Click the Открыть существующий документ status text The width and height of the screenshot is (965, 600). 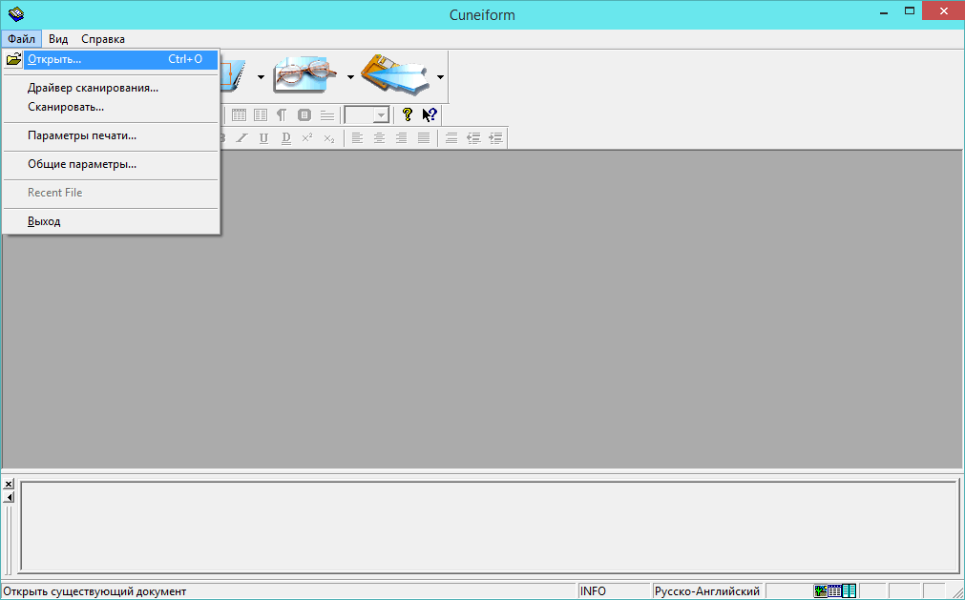click(x=94, y=591)
